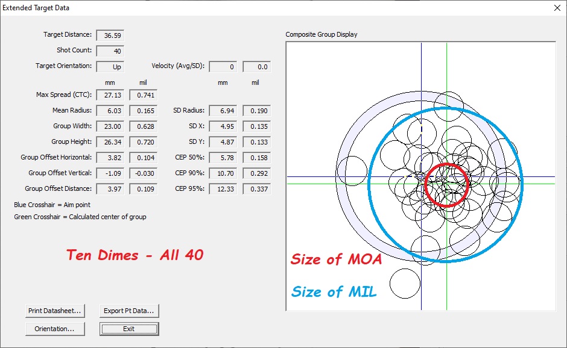Click the Composite Group Display label

point(322,35)
